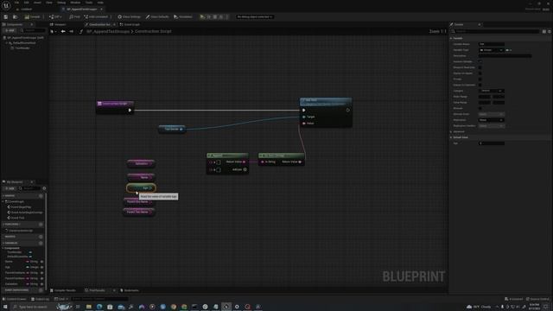Toggle the Expose to Cinematics checkbox
The height and width of the screenshot is (311, 553).
tap(480, 85)
